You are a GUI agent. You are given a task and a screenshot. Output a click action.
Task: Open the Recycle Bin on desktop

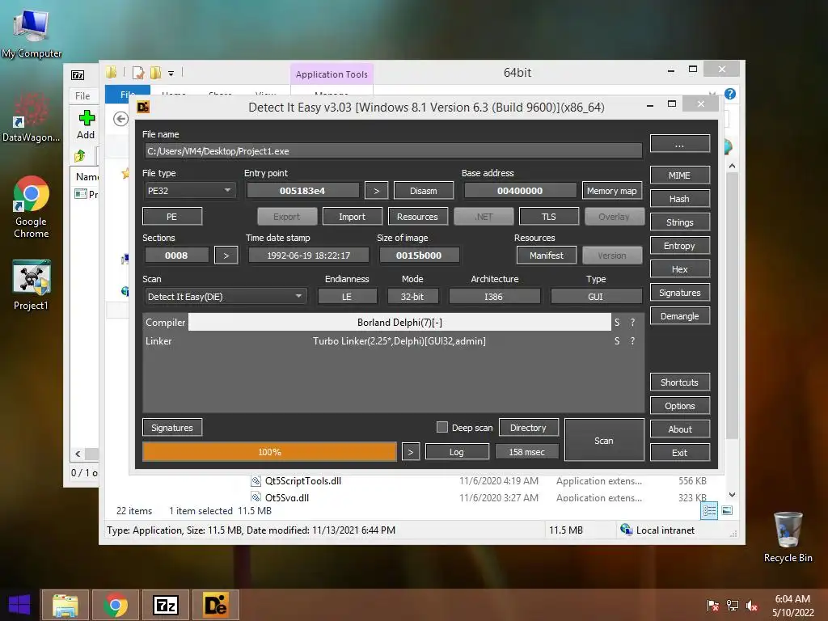point(788,537)
